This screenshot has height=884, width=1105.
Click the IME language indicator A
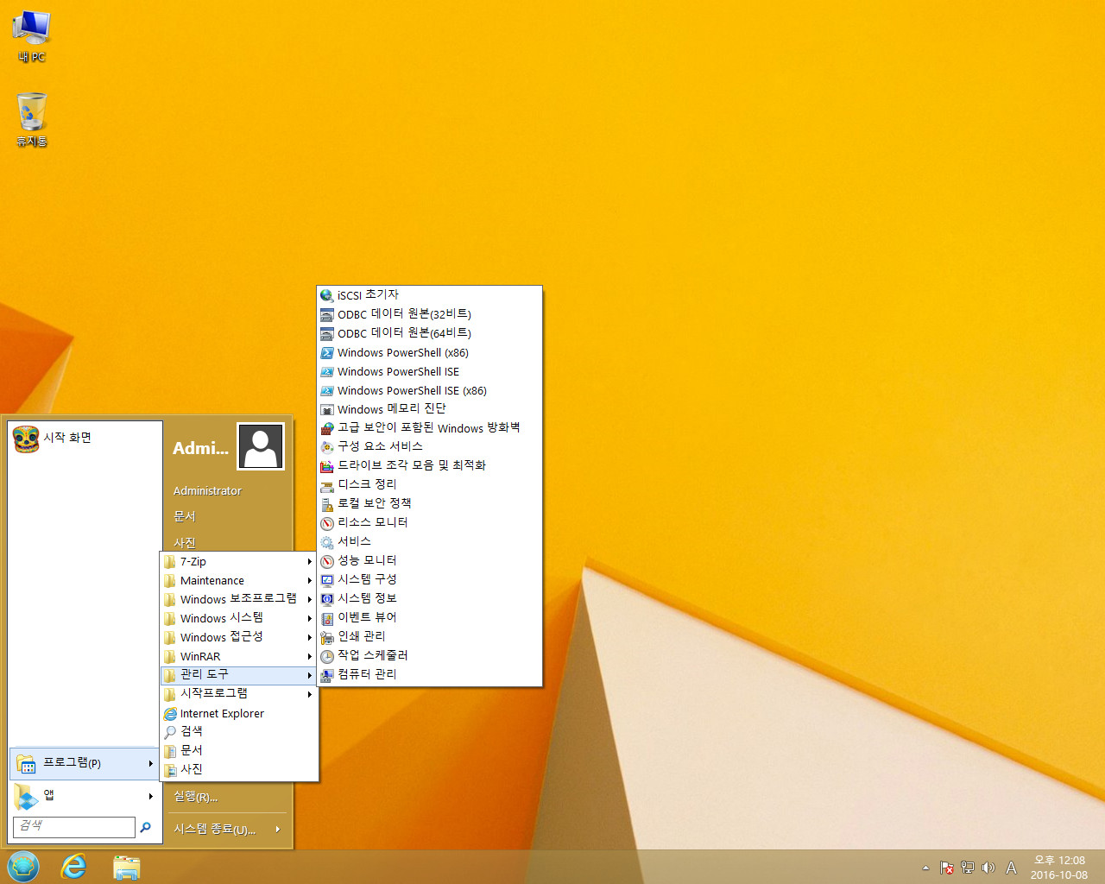pyautogui.click(x=1011, y=868)
